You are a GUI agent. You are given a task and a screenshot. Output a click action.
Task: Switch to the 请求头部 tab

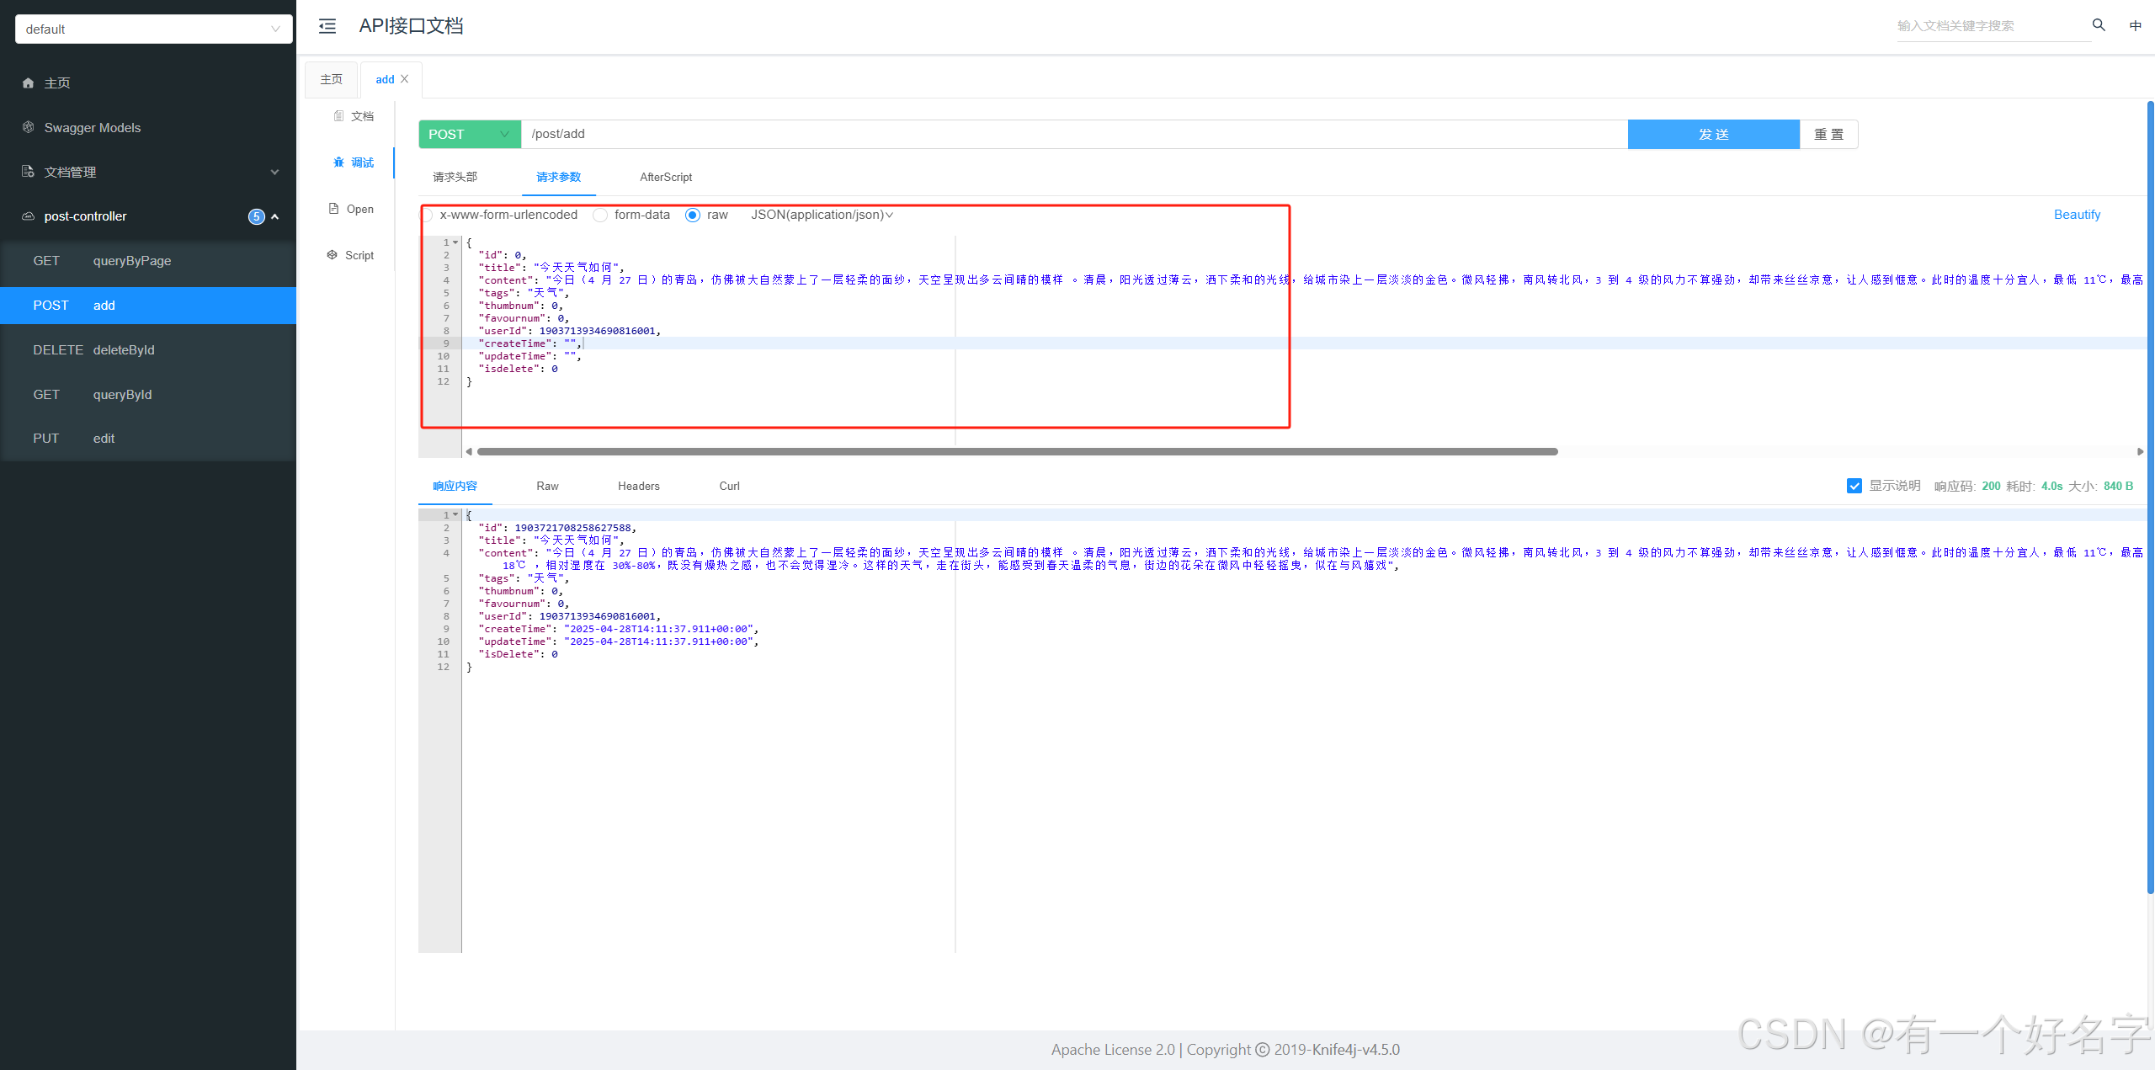click(x=455, y=177)
